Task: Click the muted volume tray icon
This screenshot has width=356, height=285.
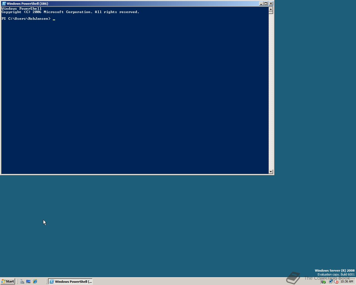Action: click(336, 282)
